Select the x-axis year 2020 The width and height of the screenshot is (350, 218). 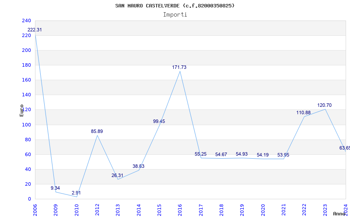tap(263, 210)
